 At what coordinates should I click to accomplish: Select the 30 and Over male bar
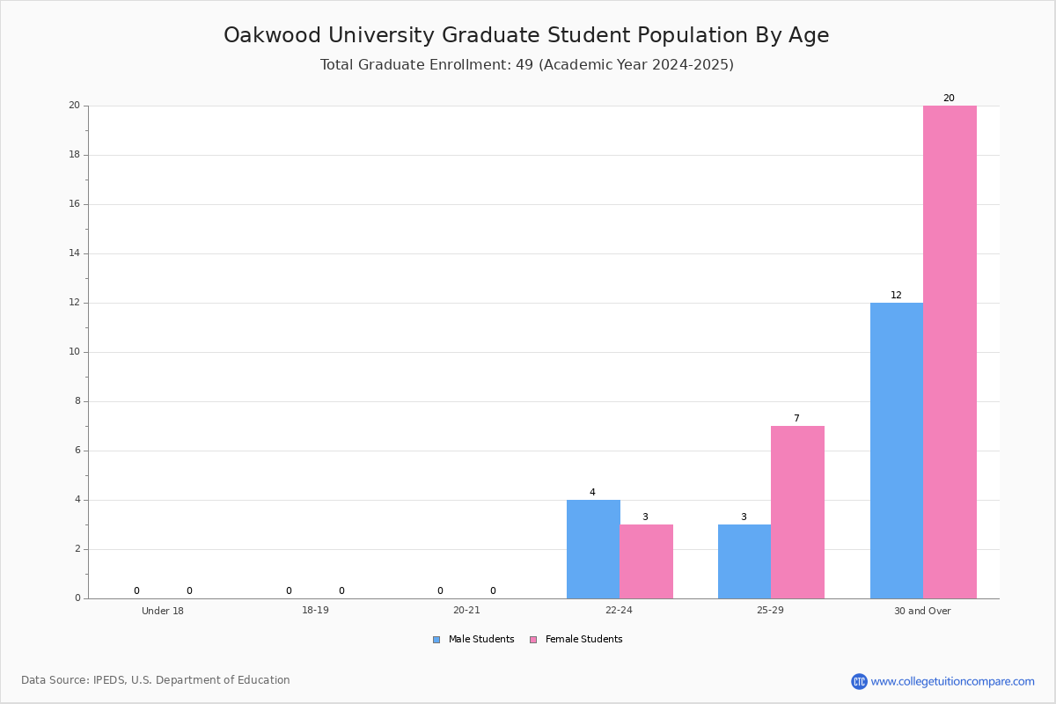click(x=897, y=451)
